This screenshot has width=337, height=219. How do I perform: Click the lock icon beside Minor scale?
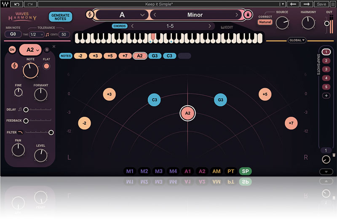(248, 15)
